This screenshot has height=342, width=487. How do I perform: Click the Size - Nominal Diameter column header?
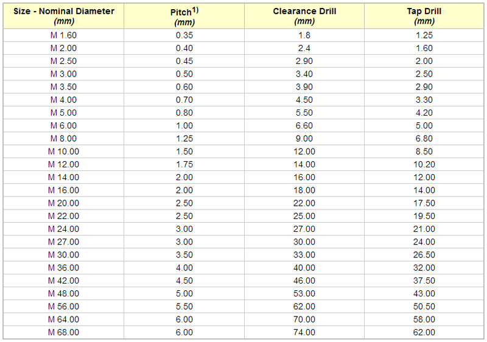[x=64, y=16]
